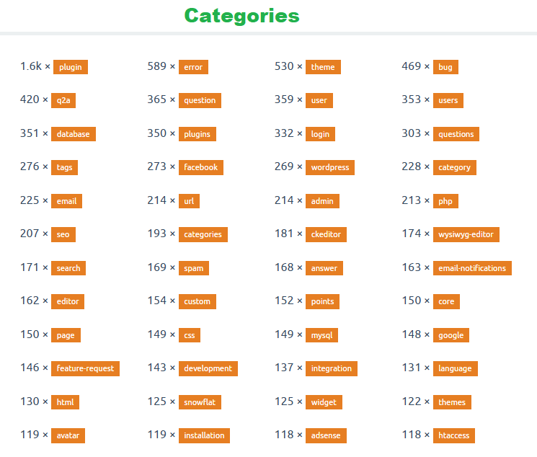Click the snowflat tag
The height and width of the screenshot is (457, 537).
200,402
